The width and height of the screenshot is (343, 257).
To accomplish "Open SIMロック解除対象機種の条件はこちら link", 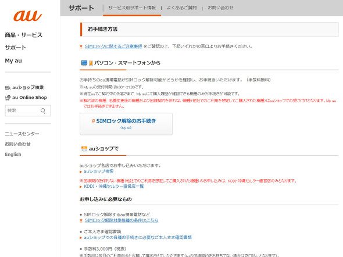I will (x=122, y=220).
